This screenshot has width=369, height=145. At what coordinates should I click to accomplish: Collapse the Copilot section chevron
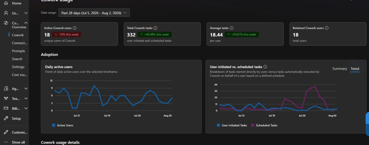pyautogui.click(x=26, y=23)
